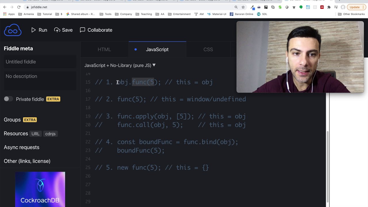Save the fiddle

point(63,30)
